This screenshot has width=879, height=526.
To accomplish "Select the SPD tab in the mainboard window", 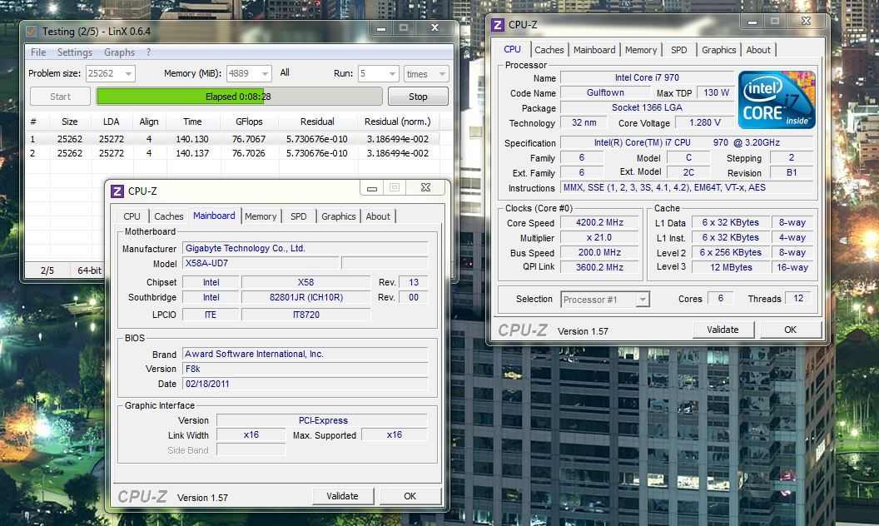I will (298, 216).
